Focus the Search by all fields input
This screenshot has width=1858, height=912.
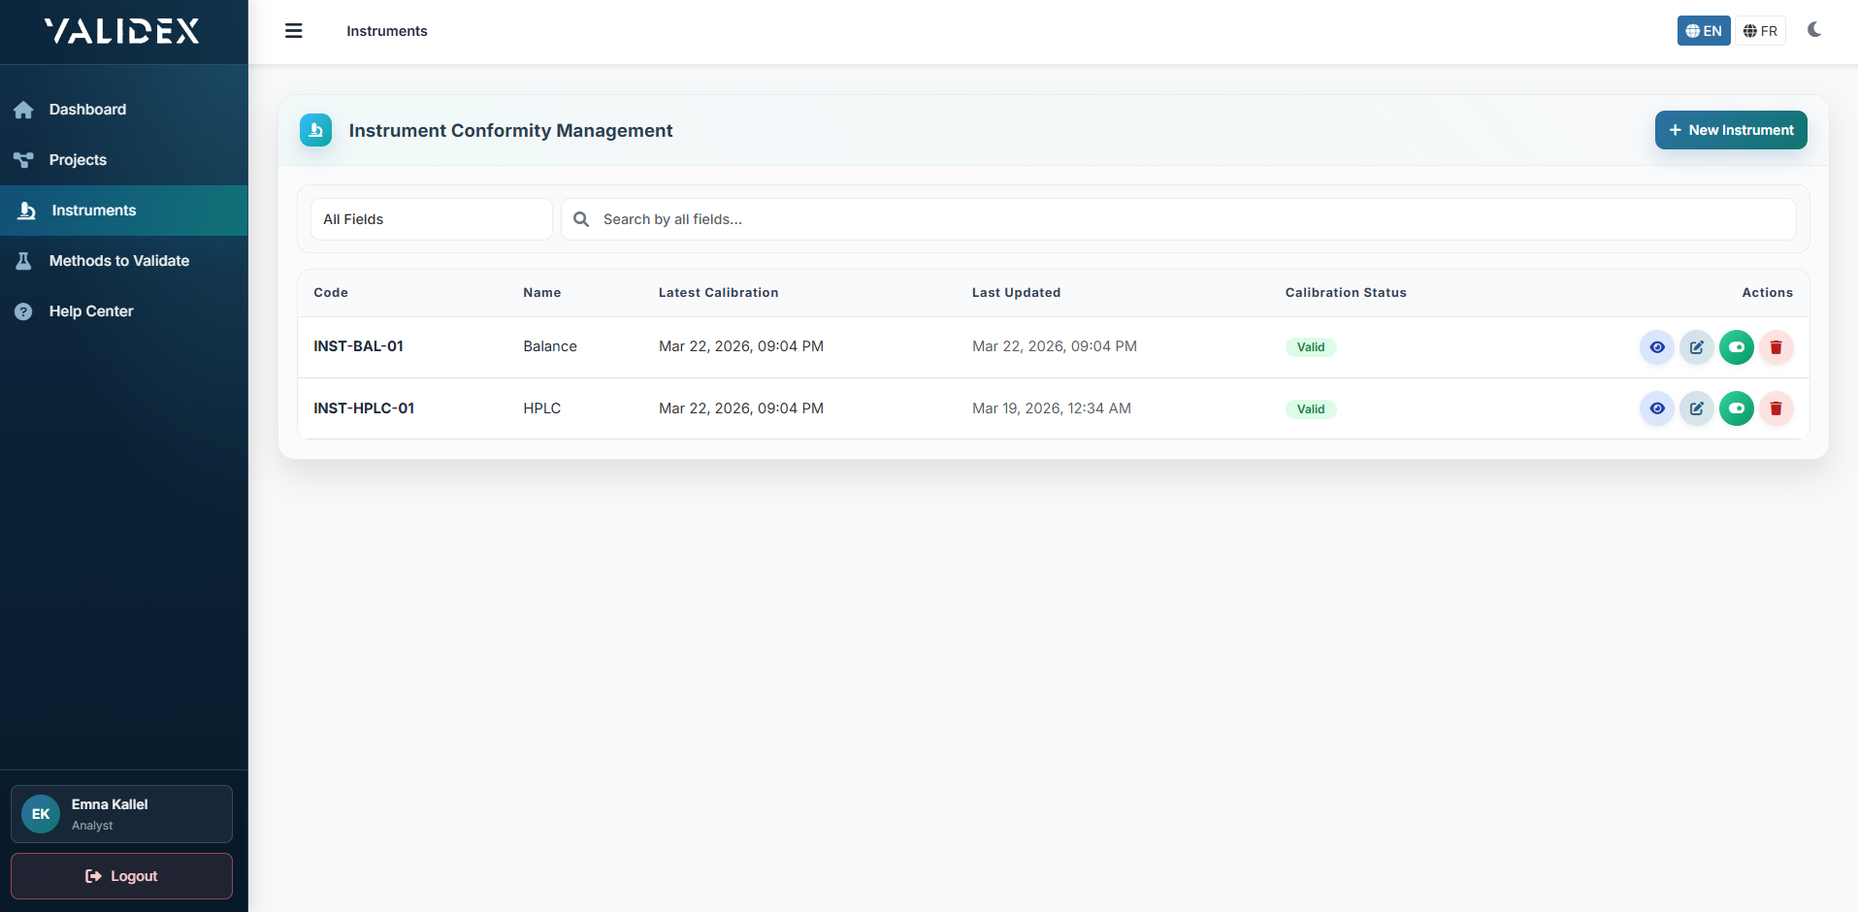[1193, 219]
